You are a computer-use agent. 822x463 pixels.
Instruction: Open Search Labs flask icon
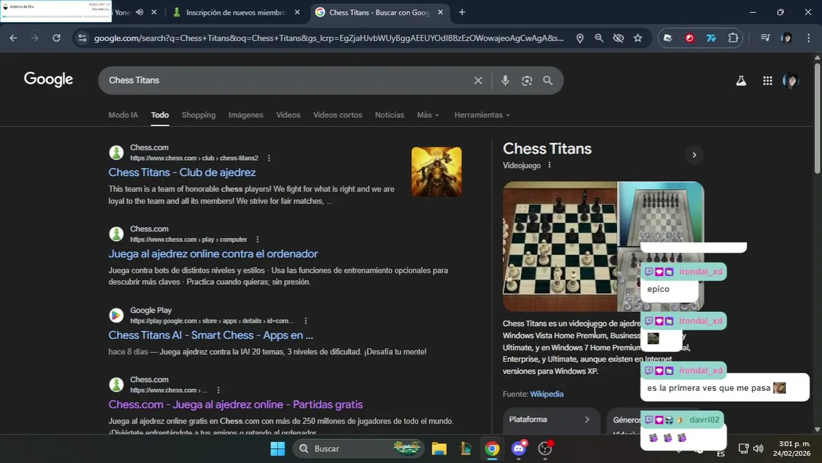tap(741, 80)
